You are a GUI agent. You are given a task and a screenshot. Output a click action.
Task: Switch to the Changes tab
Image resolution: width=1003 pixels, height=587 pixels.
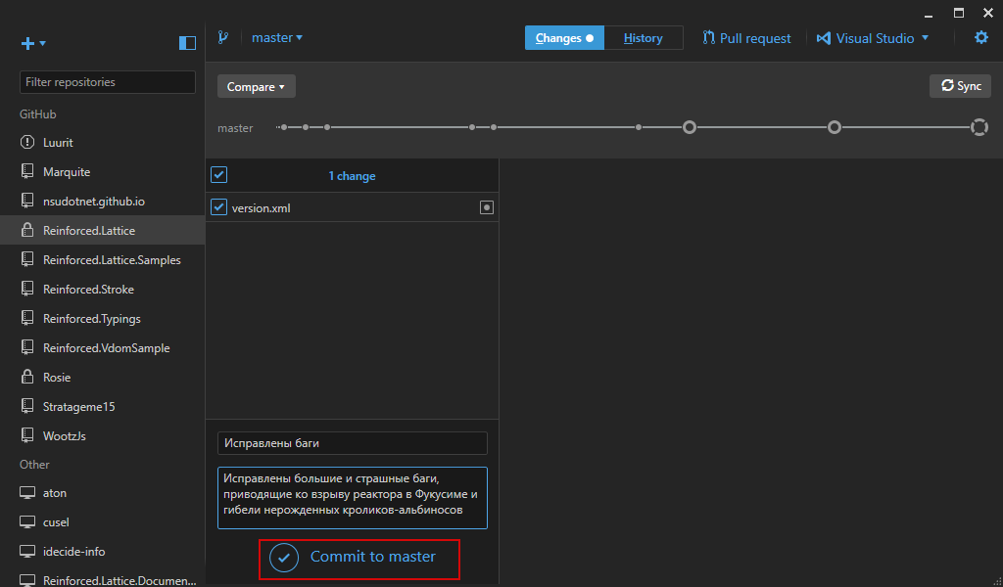point(564,38)
